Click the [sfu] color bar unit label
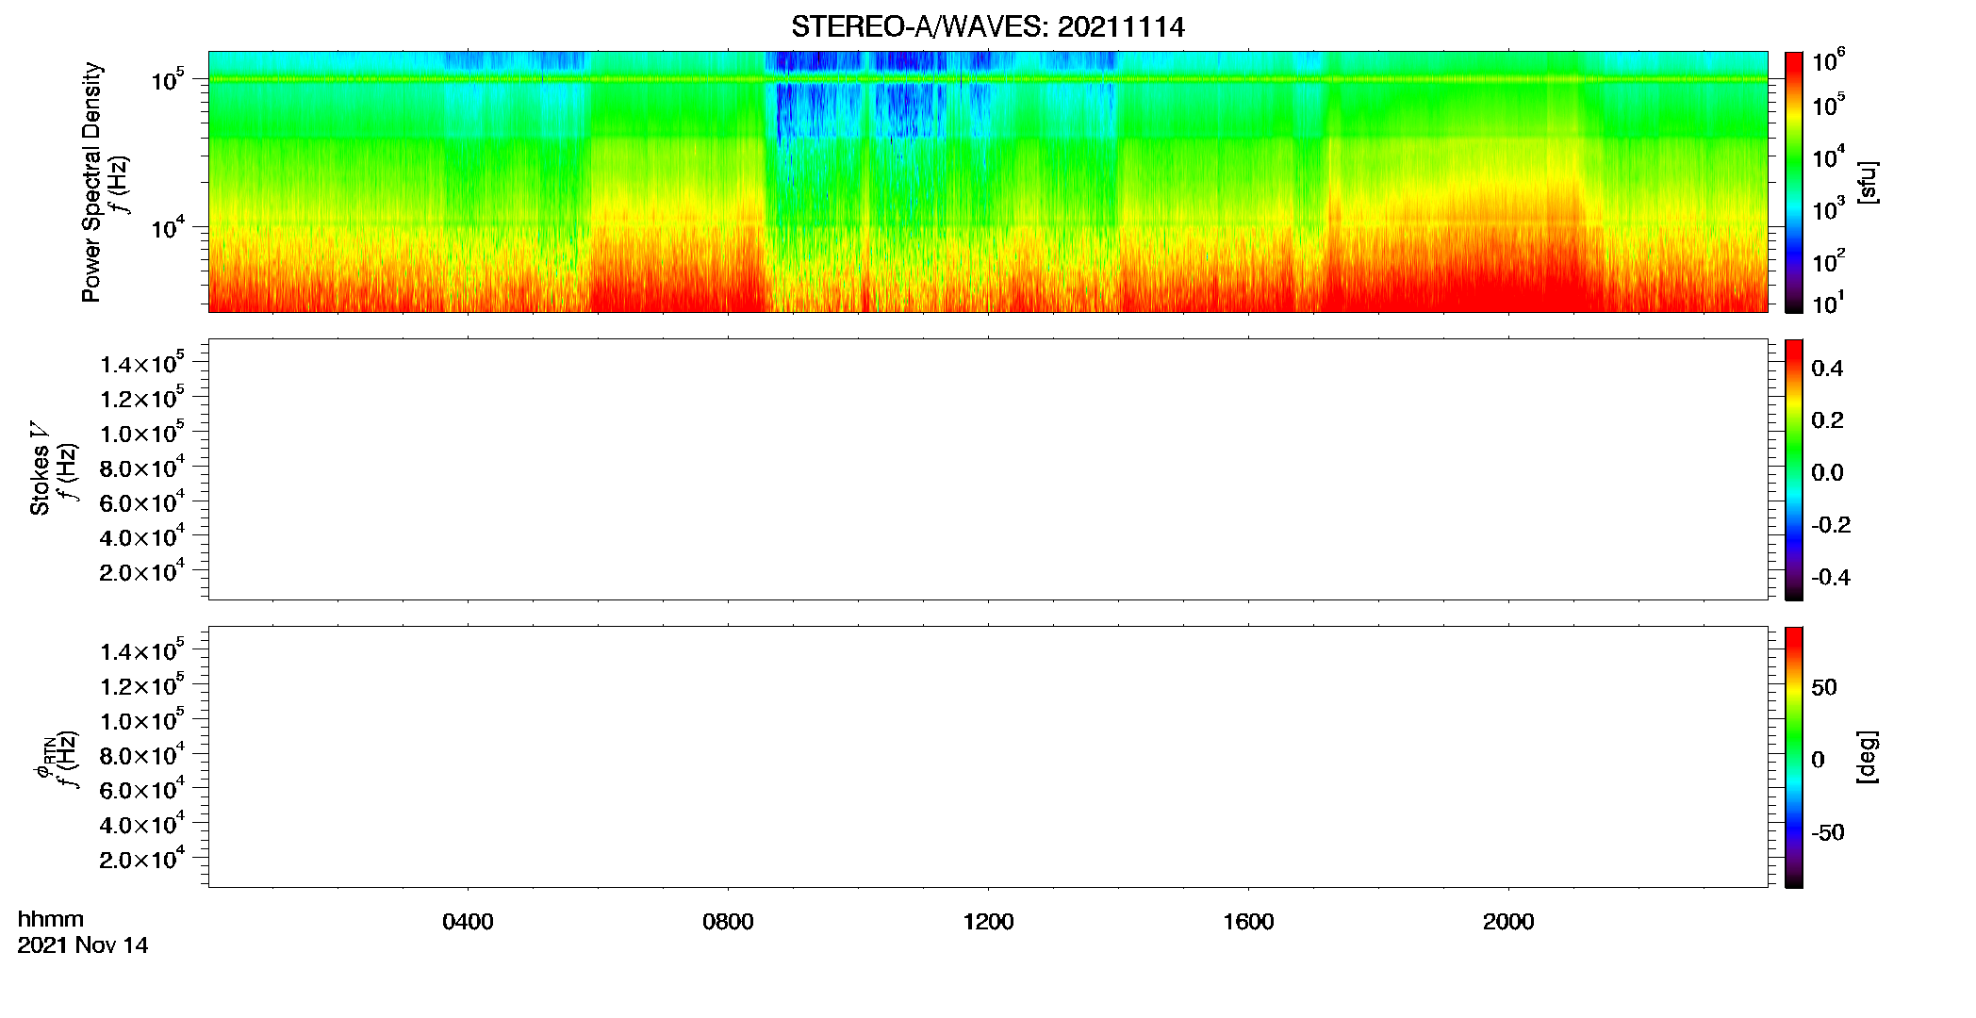 tap(1868, 182)
